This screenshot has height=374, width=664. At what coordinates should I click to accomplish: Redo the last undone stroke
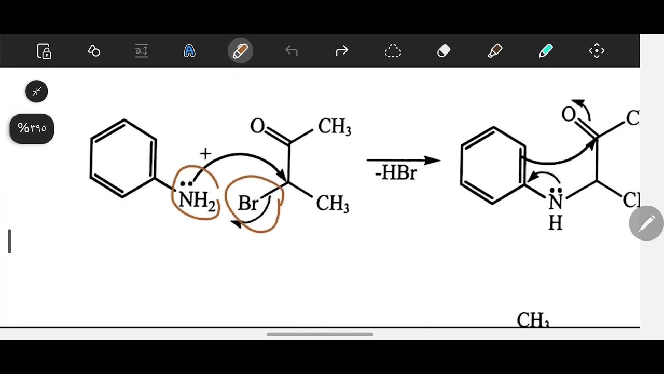(x=342, y=51)
